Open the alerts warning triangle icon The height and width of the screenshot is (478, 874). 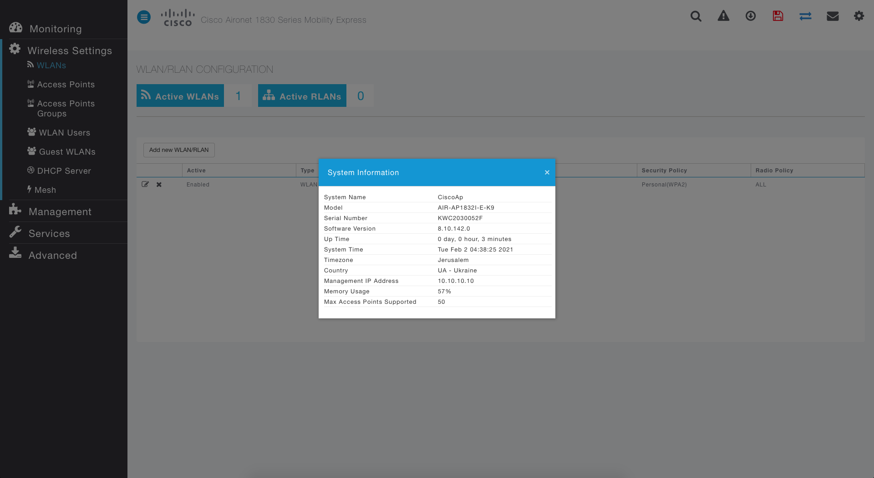[723, 16]
